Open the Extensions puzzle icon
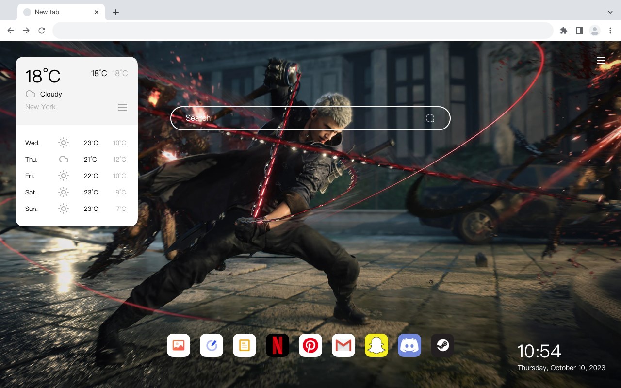The width and height of the screenshot is (621, 388). pos(563,31)
